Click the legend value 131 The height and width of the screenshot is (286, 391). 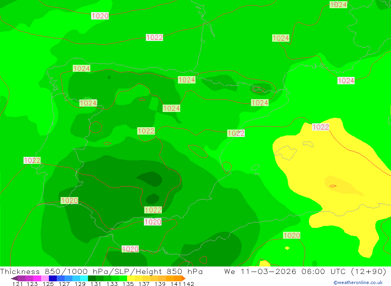[x=96, y=284]
